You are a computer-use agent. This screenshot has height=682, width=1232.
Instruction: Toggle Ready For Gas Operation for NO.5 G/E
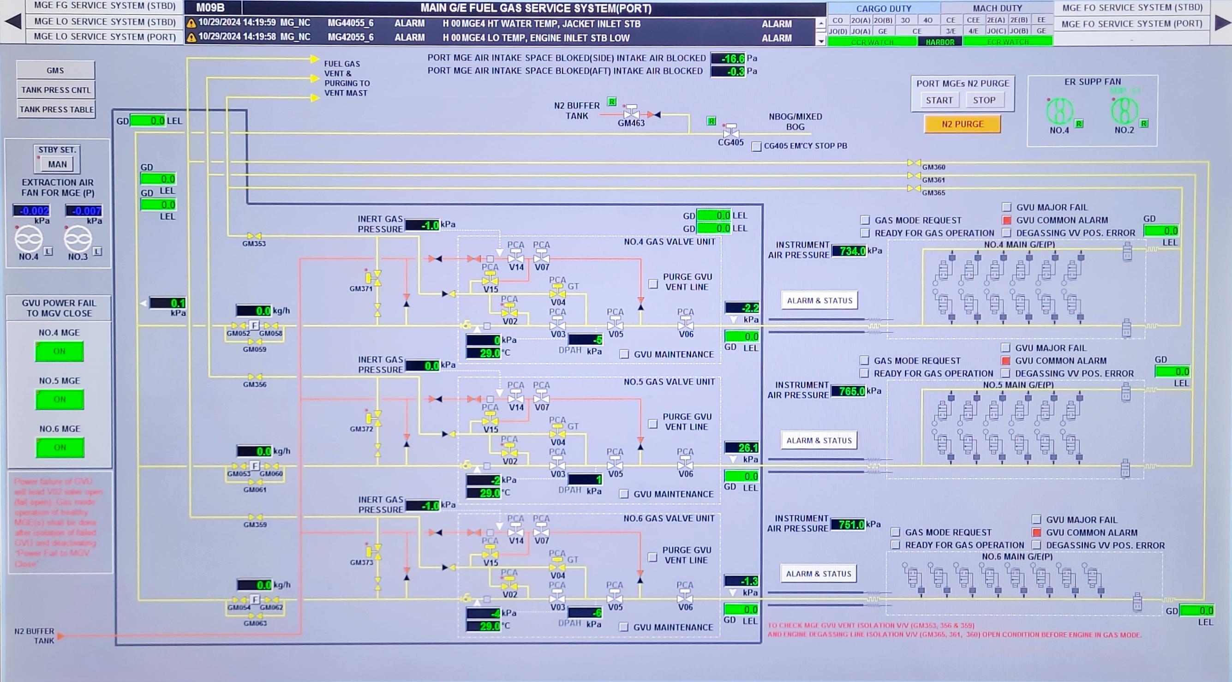pos(864,373)
